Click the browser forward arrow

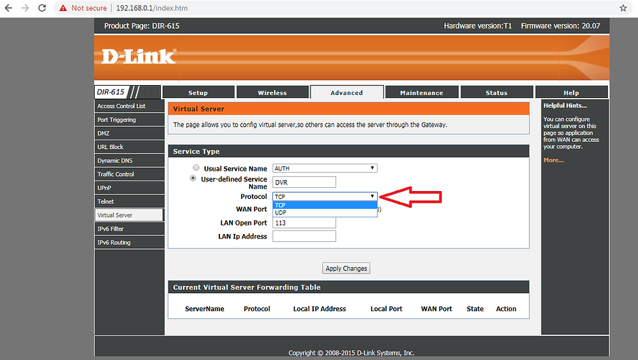[25, 8]
